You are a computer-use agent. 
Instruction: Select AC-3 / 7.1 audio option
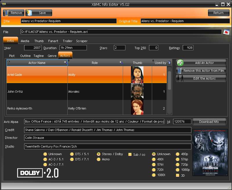click(x=45, y=164)
